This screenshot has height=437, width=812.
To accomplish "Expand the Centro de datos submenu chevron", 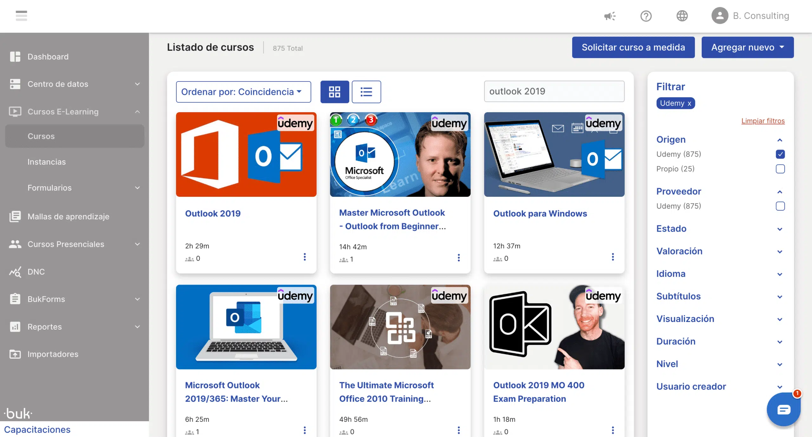I will pos(137,84).
